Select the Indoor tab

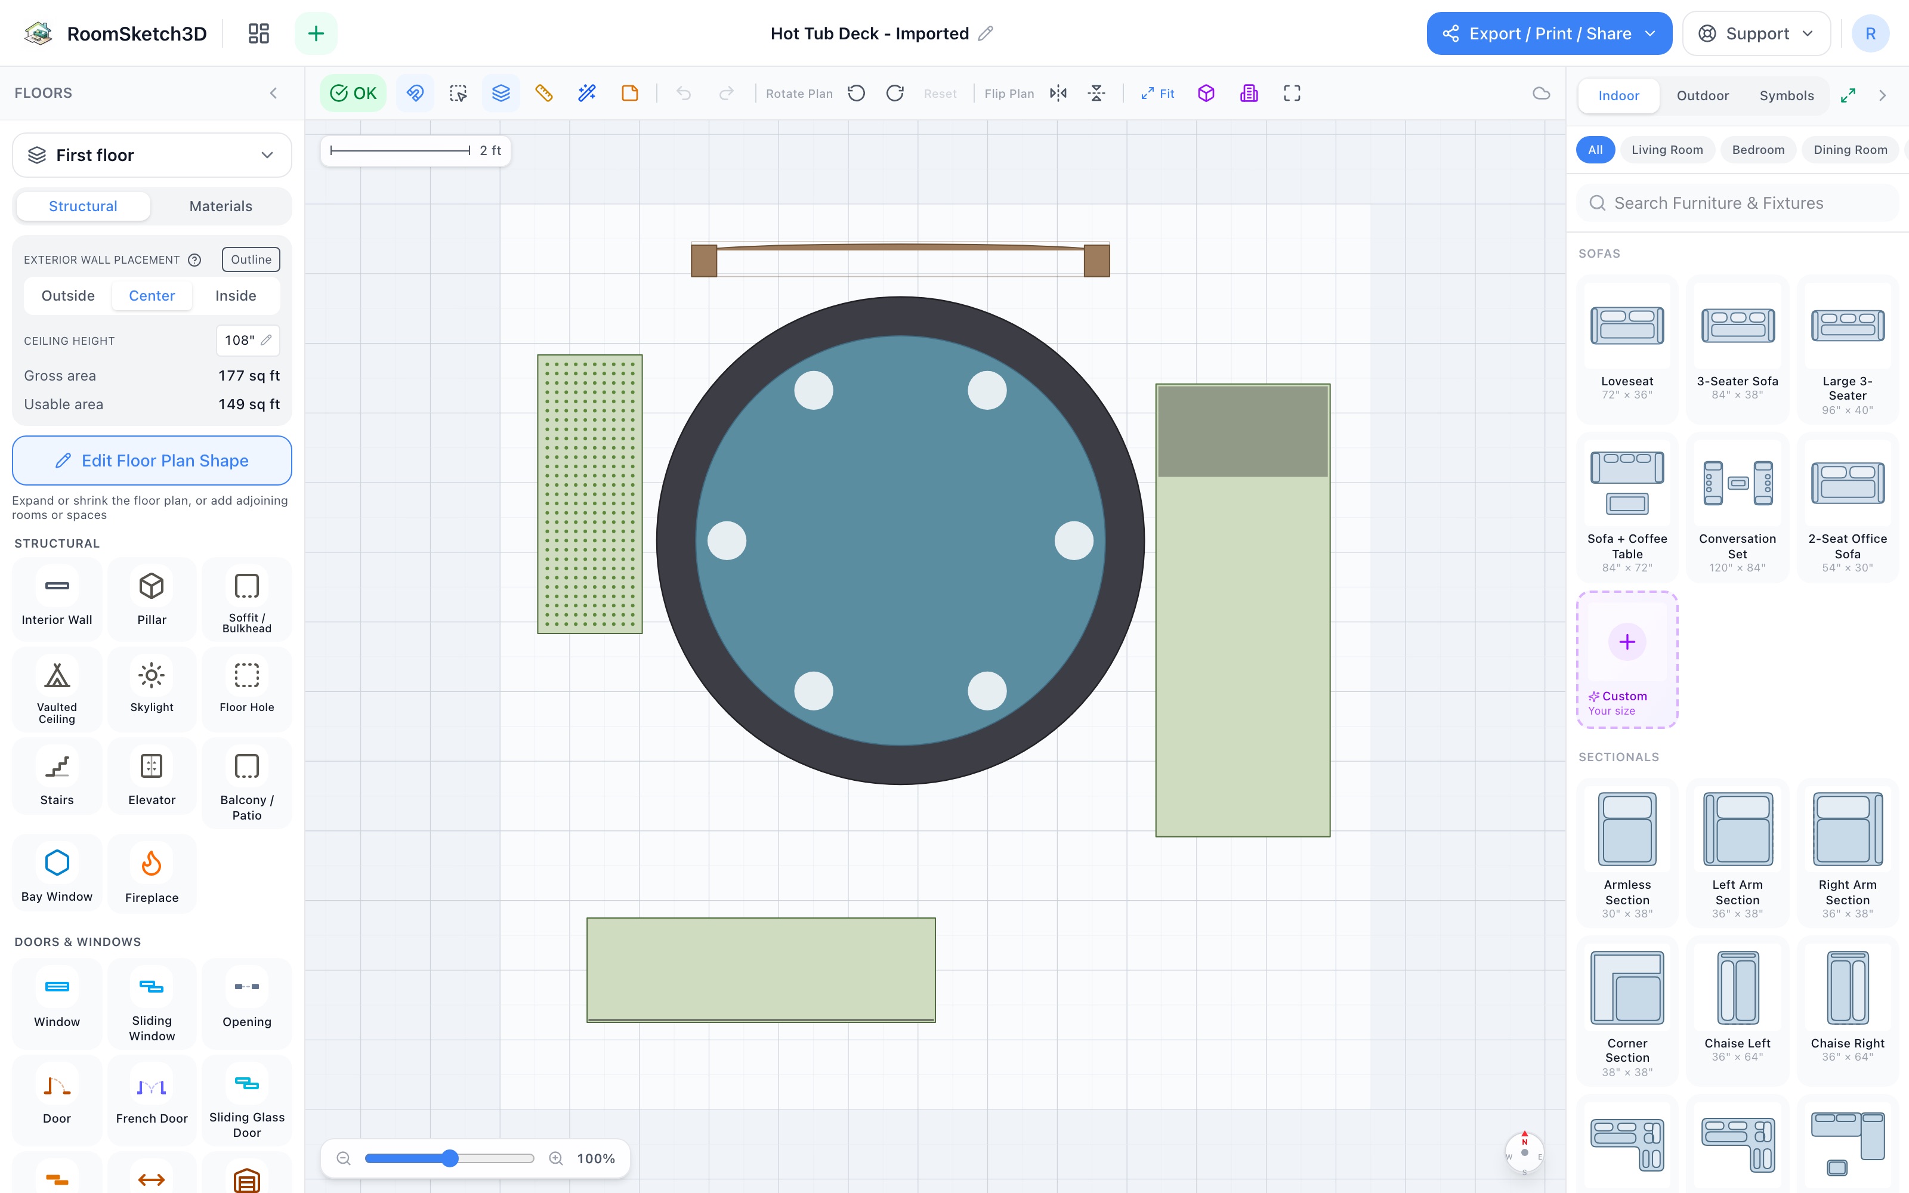[x=1618, y=95]
